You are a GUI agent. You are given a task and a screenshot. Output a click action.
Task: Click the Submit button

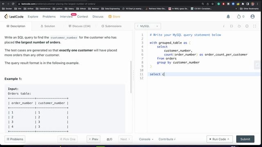[x=245, y=139]
